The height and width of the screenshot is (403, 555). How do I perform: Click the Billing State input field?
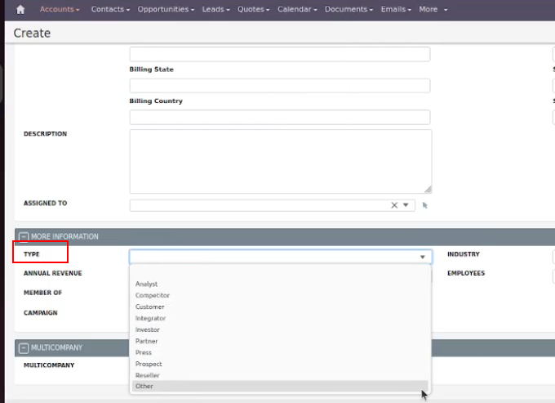pos(279,86)
